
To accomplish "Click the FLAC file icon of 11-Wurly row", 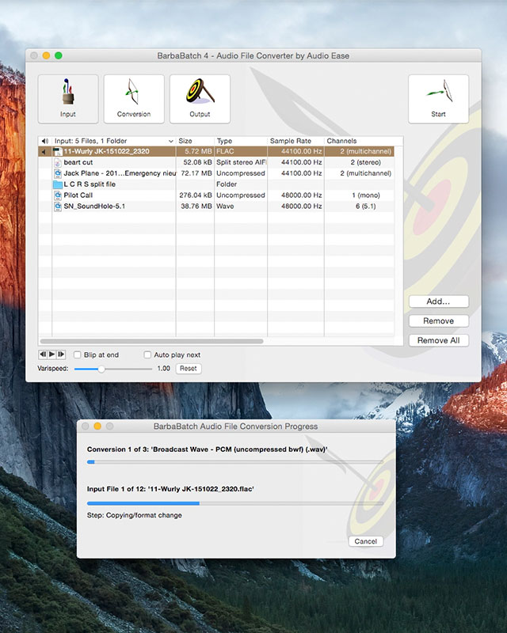I will (57, 151).
